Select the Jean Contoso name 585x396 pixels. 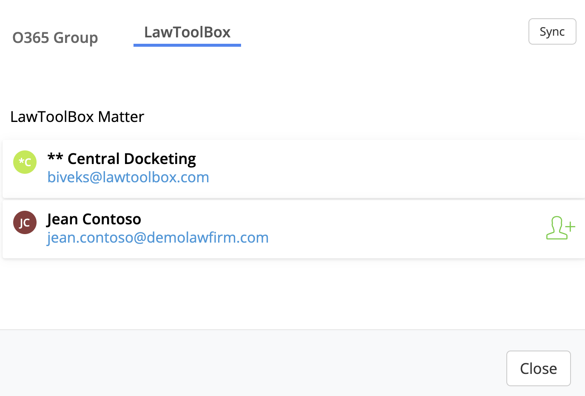pos(94,219)
